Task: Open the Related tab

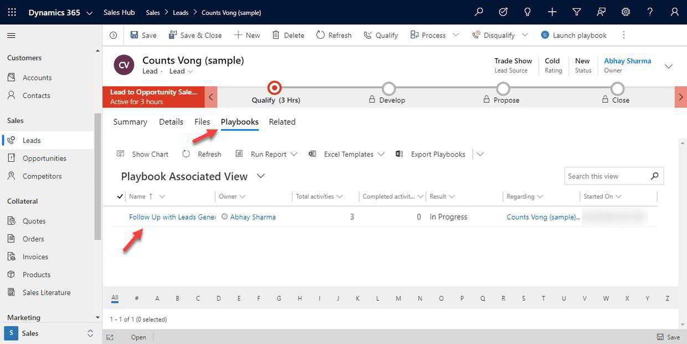Action: 282,122
